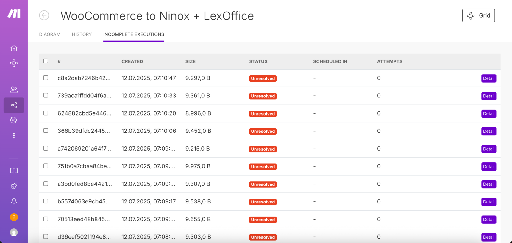Open Detail for 624882cbd5e446...
This screenshot has width=512, height=243.
[x=488, y=114]
